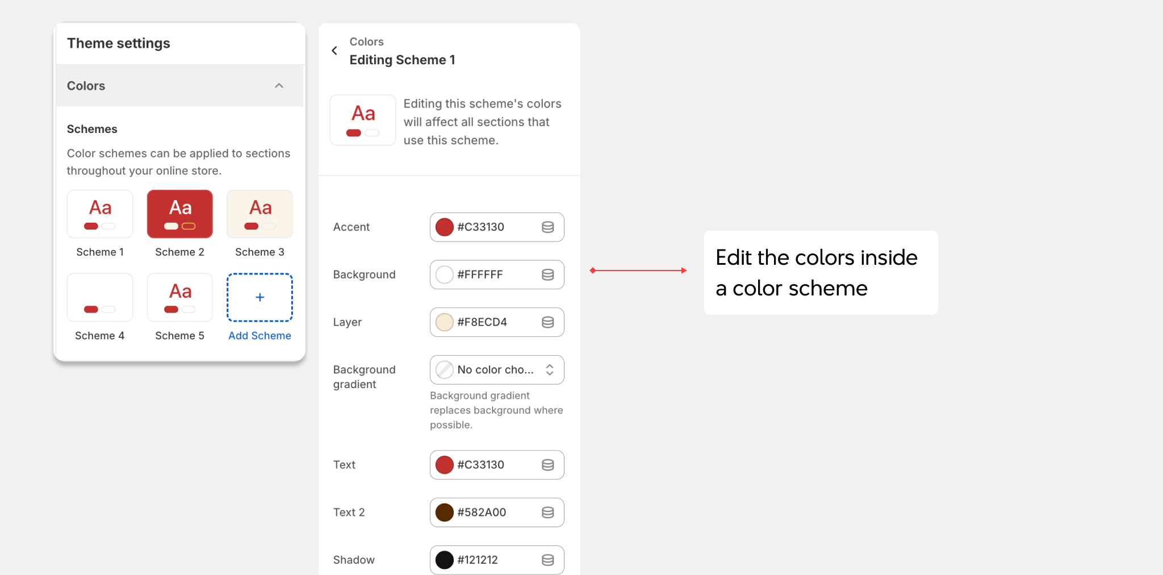Click the Colors section header label

click(86, 86)
